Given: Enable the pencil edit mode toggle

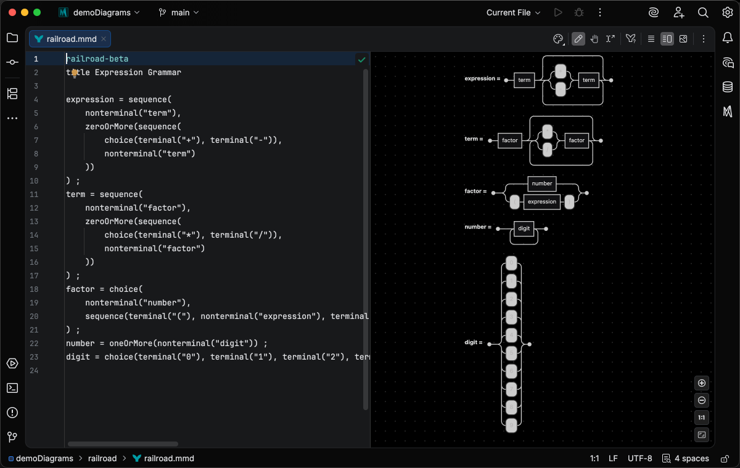Looking at the screenshot, I should pyautogui.click(x=578, y=39).
